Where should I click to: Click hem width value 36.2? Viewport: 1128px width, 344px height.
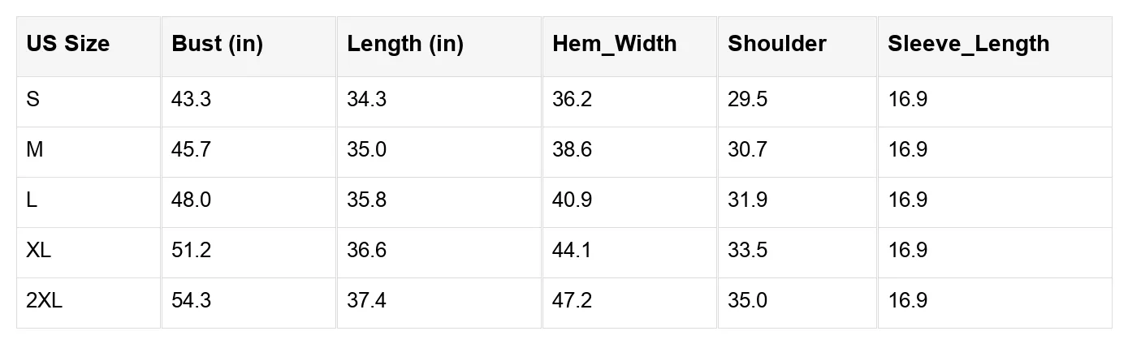pos(572,100)
